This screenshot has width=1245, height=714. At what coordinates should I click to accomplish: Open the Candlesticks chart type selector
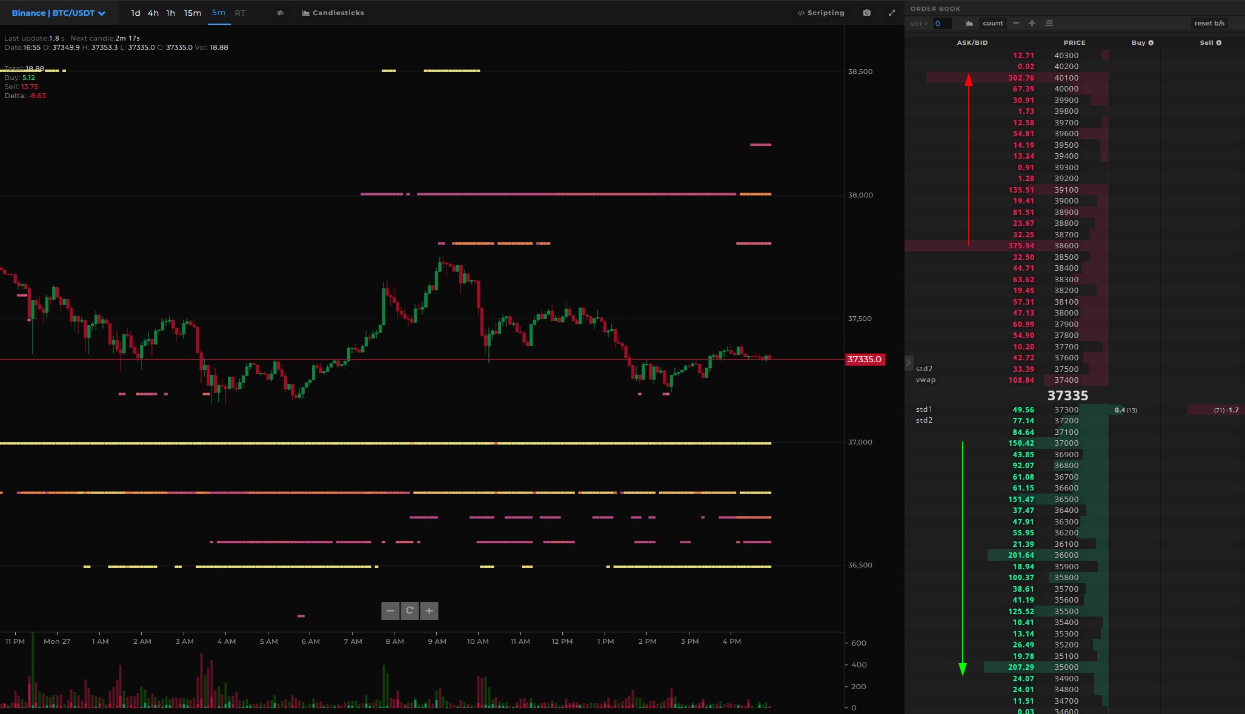pos(333,13)
